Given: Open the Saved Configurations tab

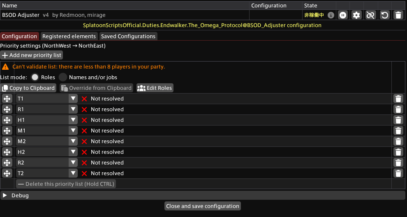Looking at the screenshot, I should coord(128,36).
